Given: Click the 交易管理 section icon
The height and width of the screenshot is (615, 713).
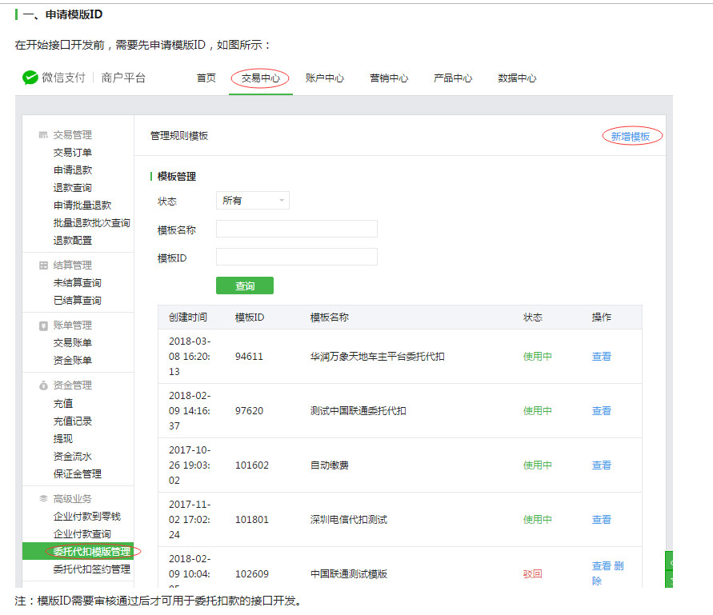Looking at the screenshot, I should pos(43,135).
